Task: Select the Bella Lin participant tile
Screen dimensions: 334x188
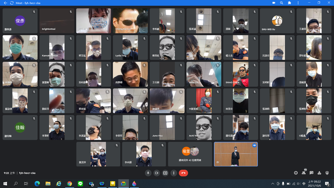Action: (x=204, y=74)
